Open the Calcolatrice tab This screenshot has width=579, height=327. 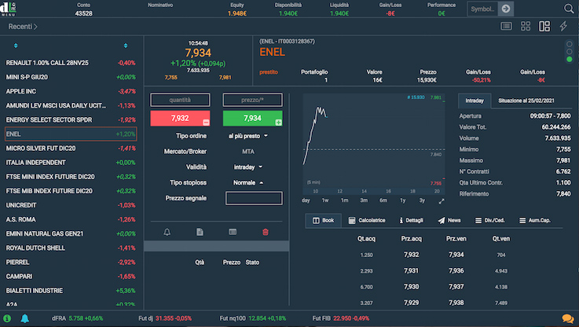(367, 220)
